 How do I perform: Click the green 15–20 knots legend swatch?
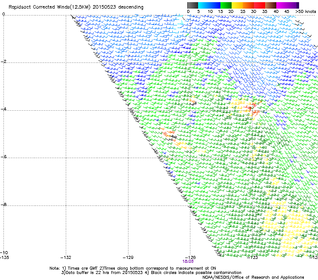click(226, 5)
